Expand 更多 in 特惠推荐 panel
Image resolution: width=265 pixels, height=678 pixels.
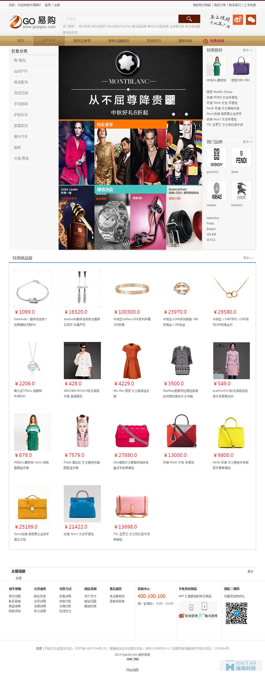(x=248, y=50)
